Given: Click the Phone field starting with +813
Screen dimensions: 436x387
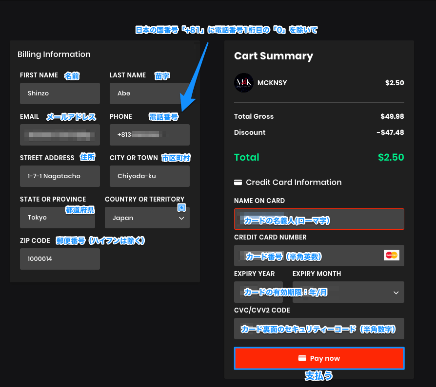Looking at the screenshot, I should point(149,135).
